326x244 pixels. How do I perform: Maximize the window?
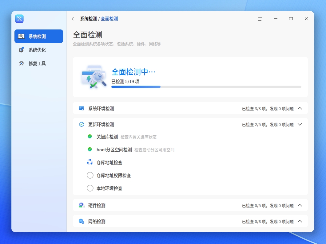click(291, 19)
